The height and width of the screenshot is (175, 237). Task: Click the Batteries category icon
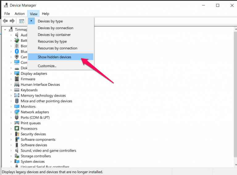(17, 40)
